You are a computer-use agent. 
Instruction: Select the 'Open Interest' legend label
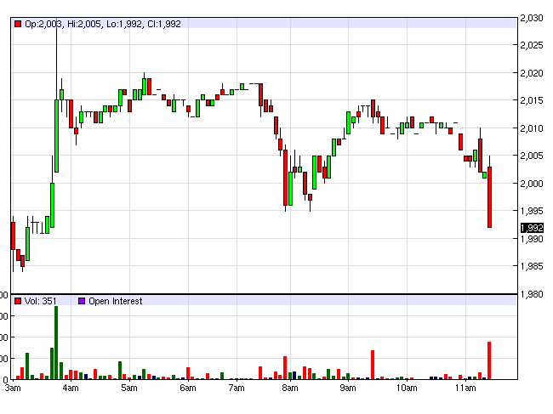[x=116, y=301]
